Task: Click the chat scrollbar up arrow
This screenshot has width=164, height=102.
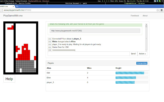Action: click(146, 24)
